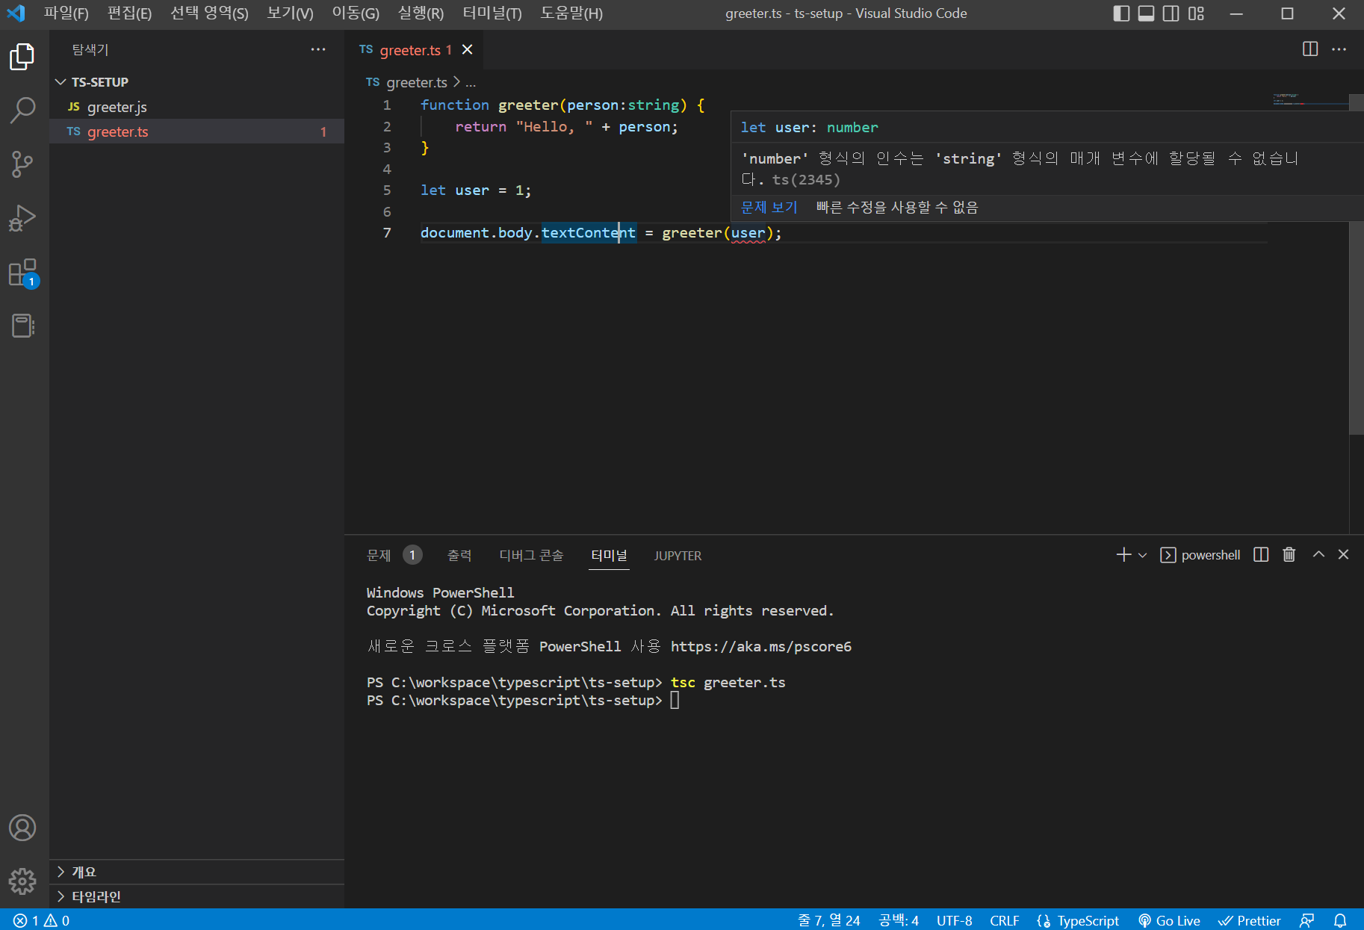Open the terminal launch profile dropdown
The image size is (1364, 930).
(1142, 555)
